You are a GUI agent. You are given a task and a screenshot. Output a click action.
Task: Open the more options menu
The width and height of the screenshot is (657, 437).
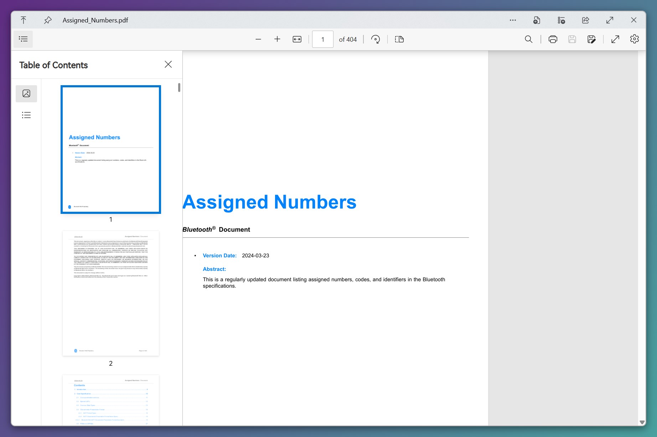(x=512, y=20)
